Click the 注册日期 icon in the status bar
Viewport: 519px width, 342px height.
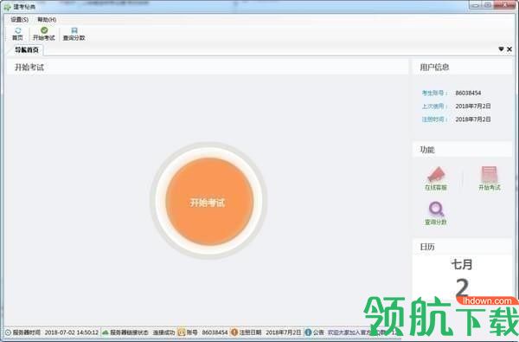click(234, 332)
